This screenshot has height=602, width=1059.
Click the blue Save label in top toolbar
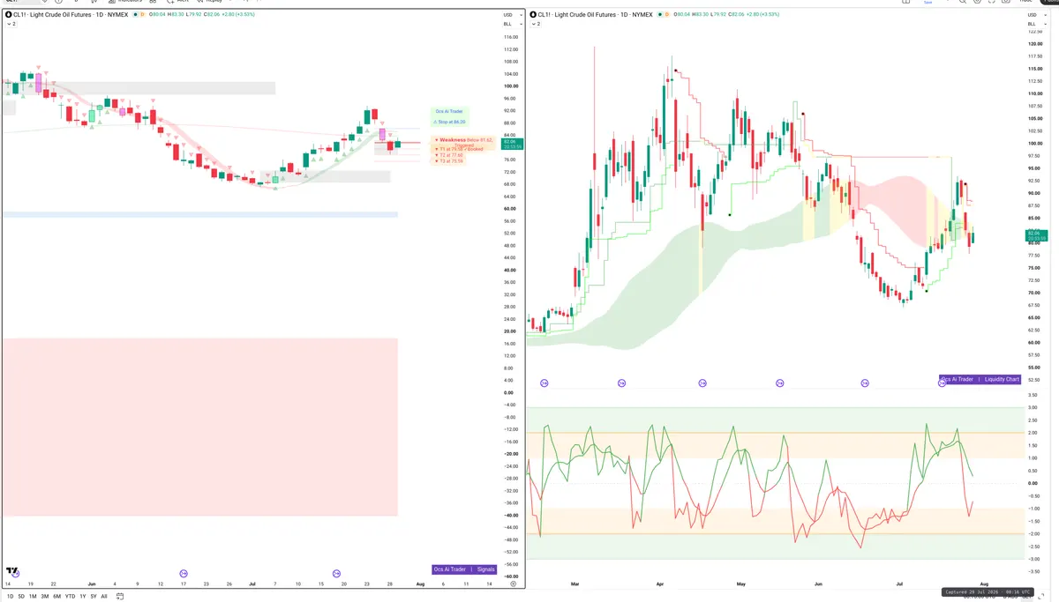coord(928,3)
